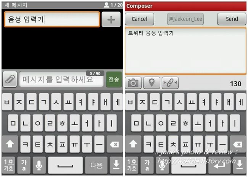Toggle shift key on left keyboard
Image resolution: width=248 pixels, height=177 pixels.
[10, 144]
